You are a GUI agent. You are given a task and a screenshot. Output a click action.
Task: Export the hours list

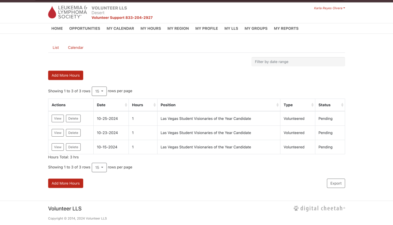coord(336,183)
